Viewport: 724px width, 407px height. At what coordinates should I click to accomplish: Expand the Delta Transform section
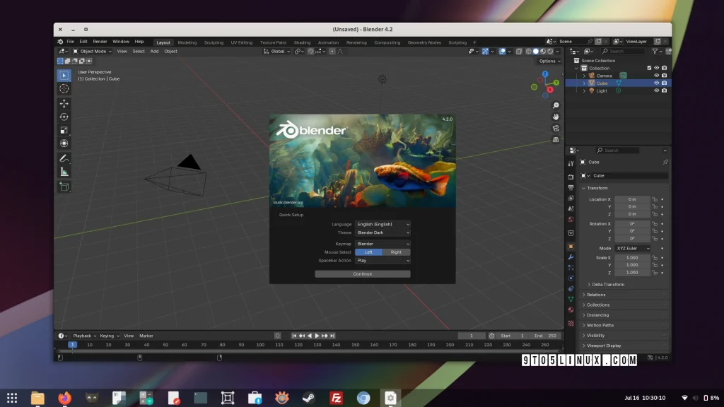(608, 285)
